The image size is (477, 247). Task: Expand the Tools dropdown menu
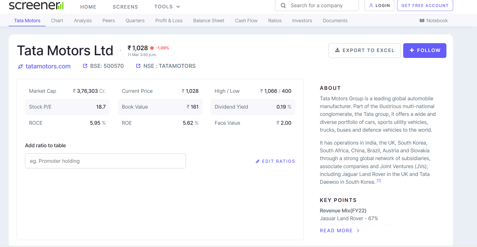coord(167,7)
